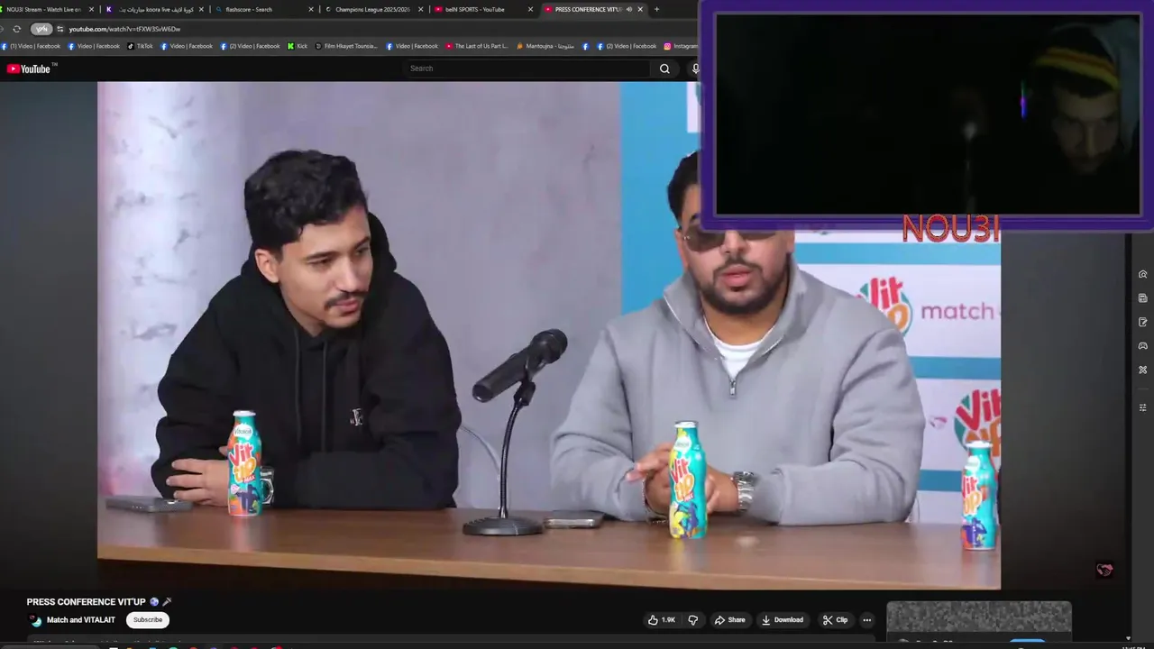Open first (1) Video | Facebook bookmark

pos(32,46)
